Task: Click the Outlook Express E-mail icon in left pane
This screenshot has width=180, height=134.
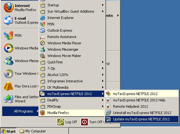Action: point(8,20)
